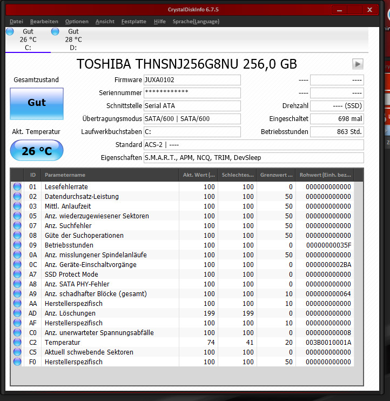Click status orb of row ID 0A

[17, 255]
